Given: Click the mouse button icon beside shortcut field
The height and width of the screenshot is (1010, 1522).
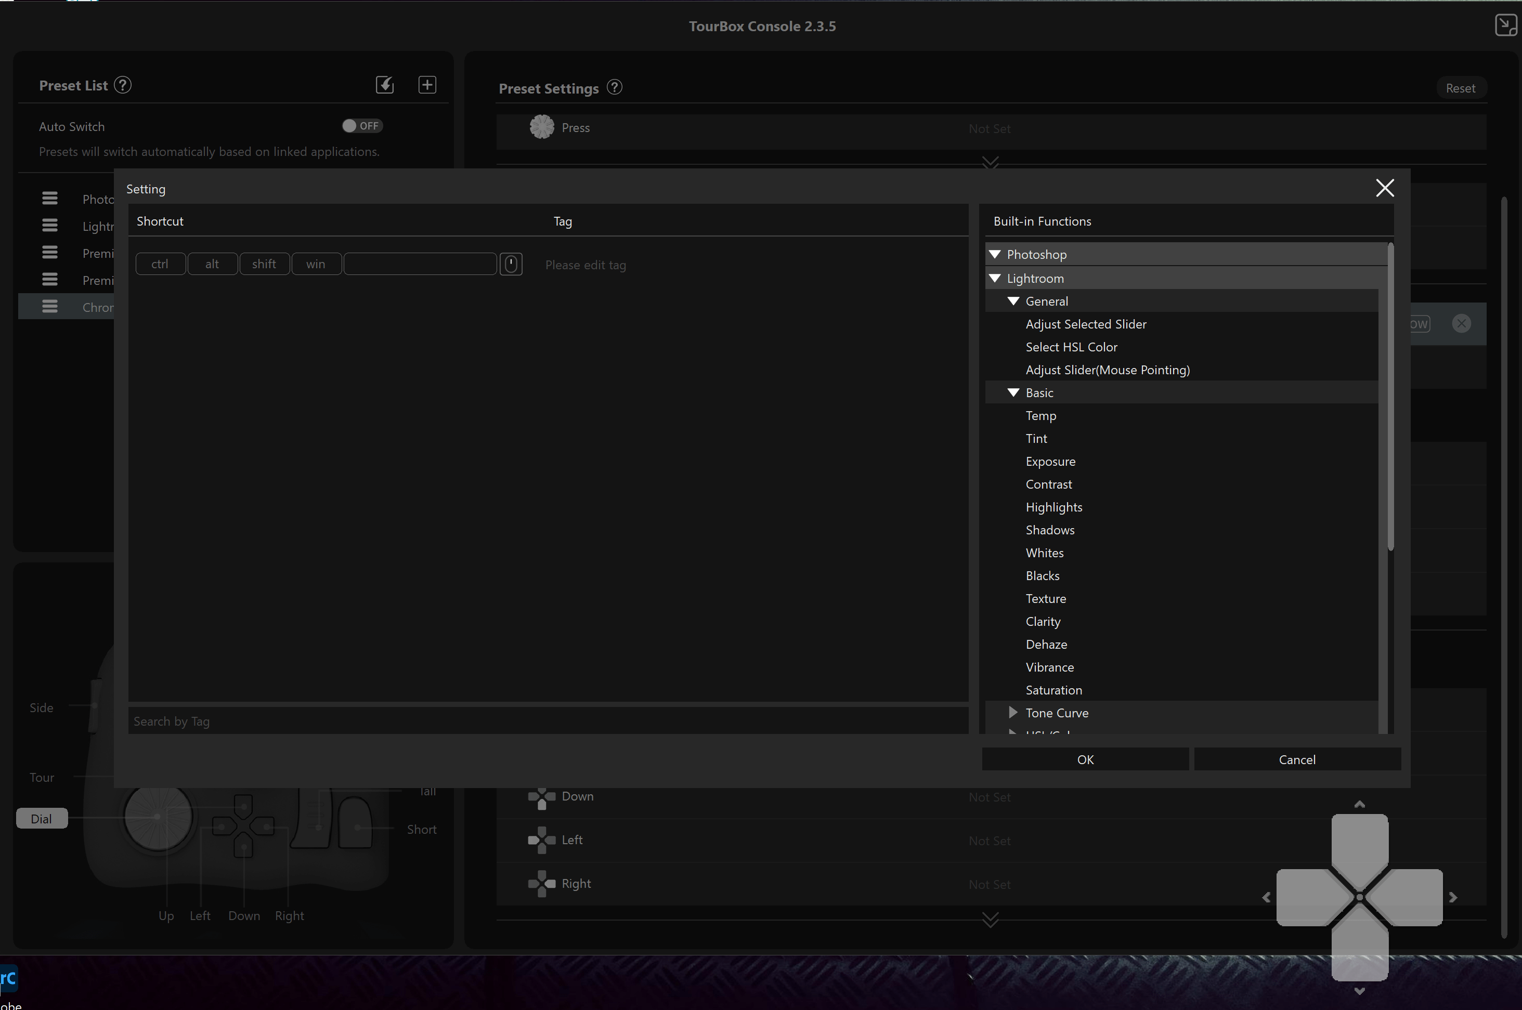Looking at the screenshot, I should [x=511, y=264].
